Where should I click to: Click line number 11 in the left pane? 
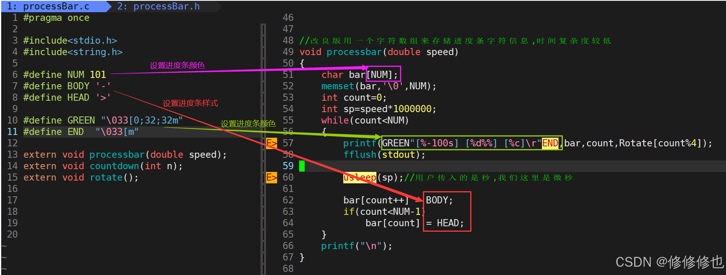[12, 132]
